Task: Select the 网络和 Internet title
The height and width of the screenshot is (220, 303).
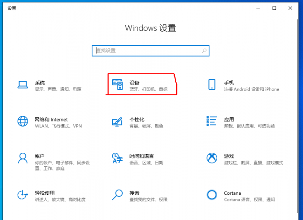Action: pos(51,120)
